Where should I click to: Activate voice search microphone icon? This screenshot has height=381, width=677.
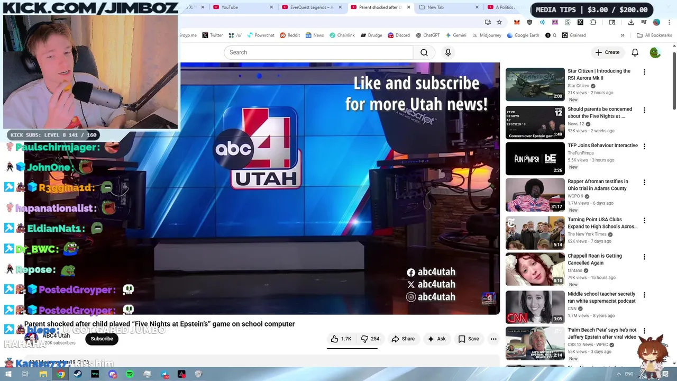coord(448,52)
